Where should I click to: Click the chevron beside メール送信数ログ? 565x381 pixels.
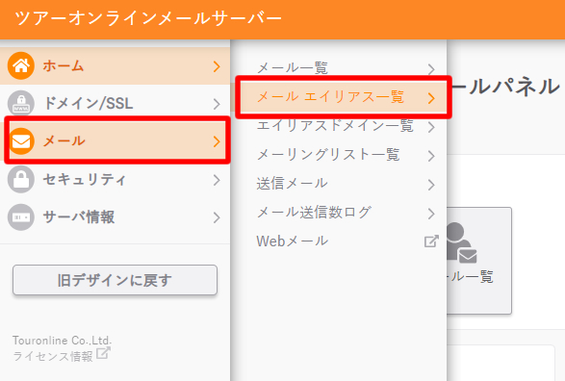(431, 214)
